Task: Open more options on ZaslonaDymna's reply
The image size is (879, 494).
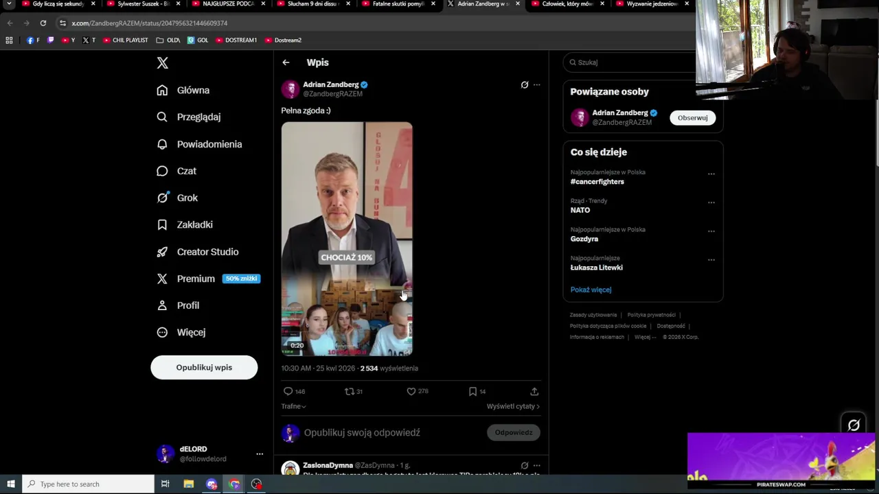Action: coord(537,465)
